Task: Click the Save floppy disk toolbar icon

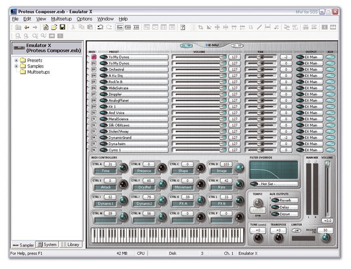Action: tap(63, 27)
